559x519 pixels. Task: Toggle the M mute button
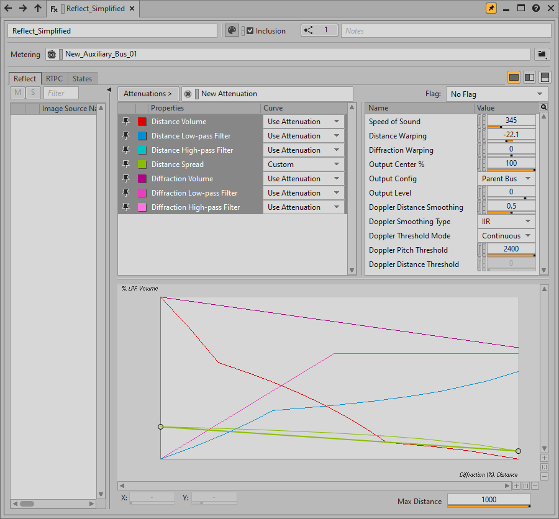pyautogui.click(x=17, y=93)
